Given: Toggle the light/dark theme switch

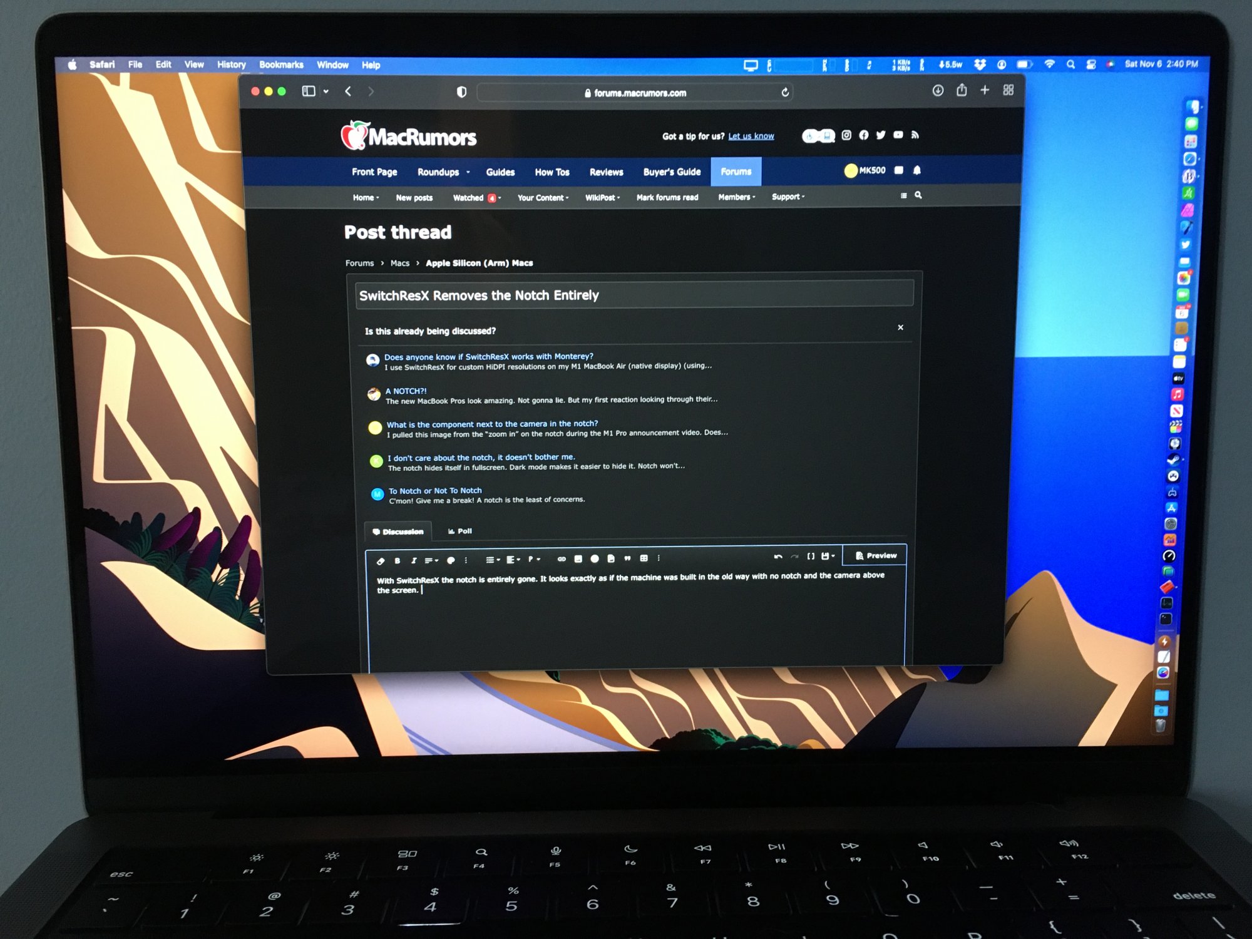Looking at the screenshot, I should pos(818,136).
